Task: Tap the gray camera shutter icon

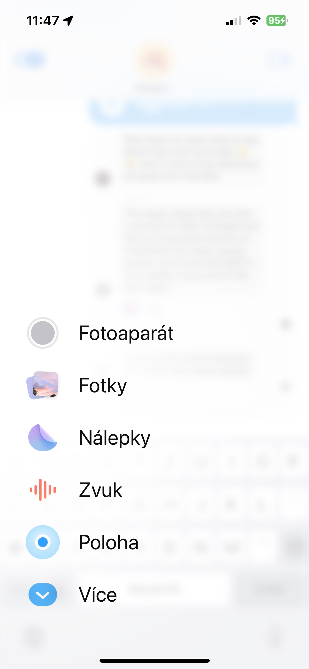Action: (x=43, y=333)
